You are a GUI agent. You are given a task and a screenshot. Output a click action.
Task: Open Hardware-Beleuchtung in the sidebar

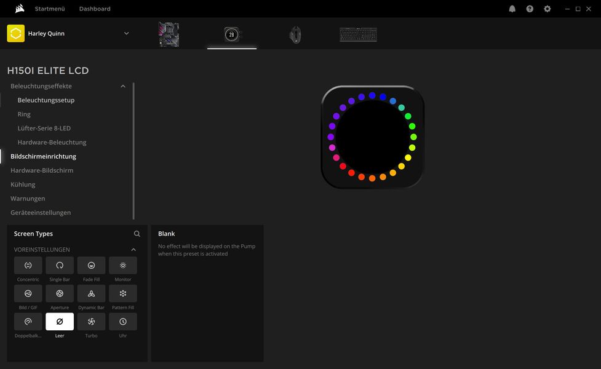(x=52, y=142)
